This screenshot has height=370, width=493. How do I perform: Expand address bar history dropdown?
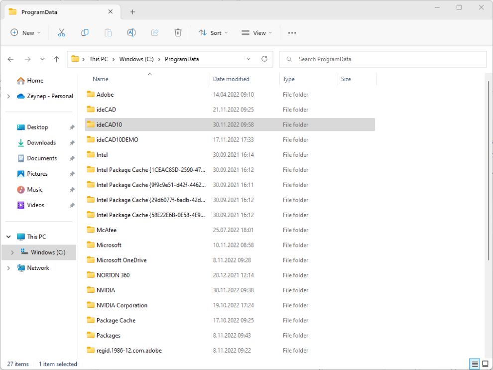click(248, 59)
